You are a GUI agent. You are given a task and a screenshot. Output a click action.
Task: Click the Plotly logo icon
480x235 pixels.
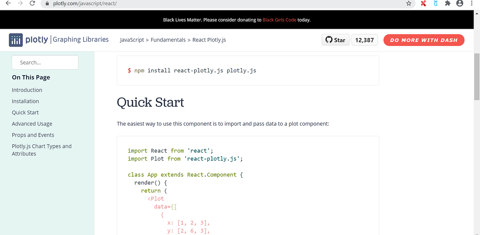16,40
